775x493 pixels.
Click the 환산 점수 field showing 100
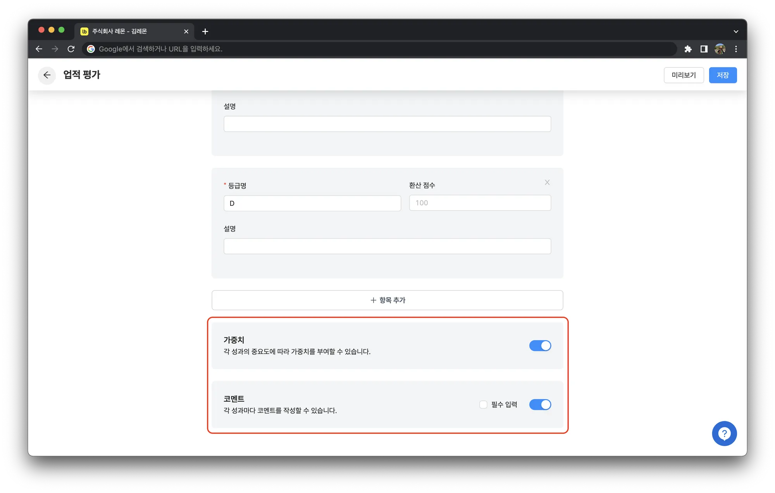[480, 203]
